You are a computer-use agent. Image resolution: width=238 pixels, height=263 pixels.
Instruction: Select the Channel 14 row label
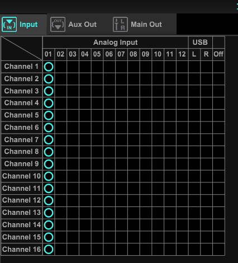(22, 225)
